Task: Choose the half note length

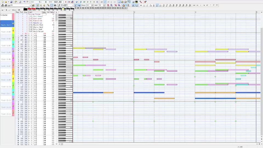Action: [x=147, y=5]
